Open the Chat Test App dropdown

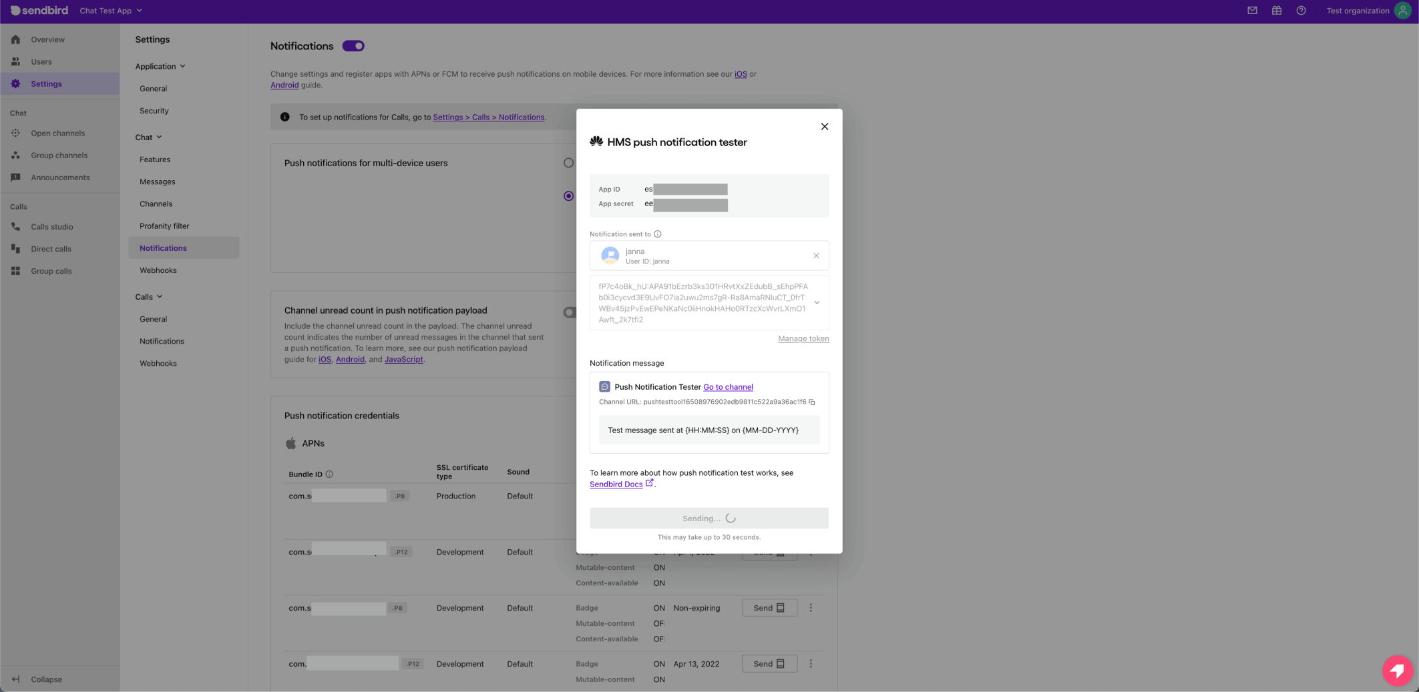point(111,11)
